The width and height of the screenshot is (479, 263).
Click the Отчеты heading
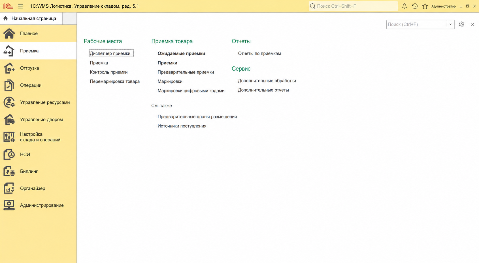point(241,41)
